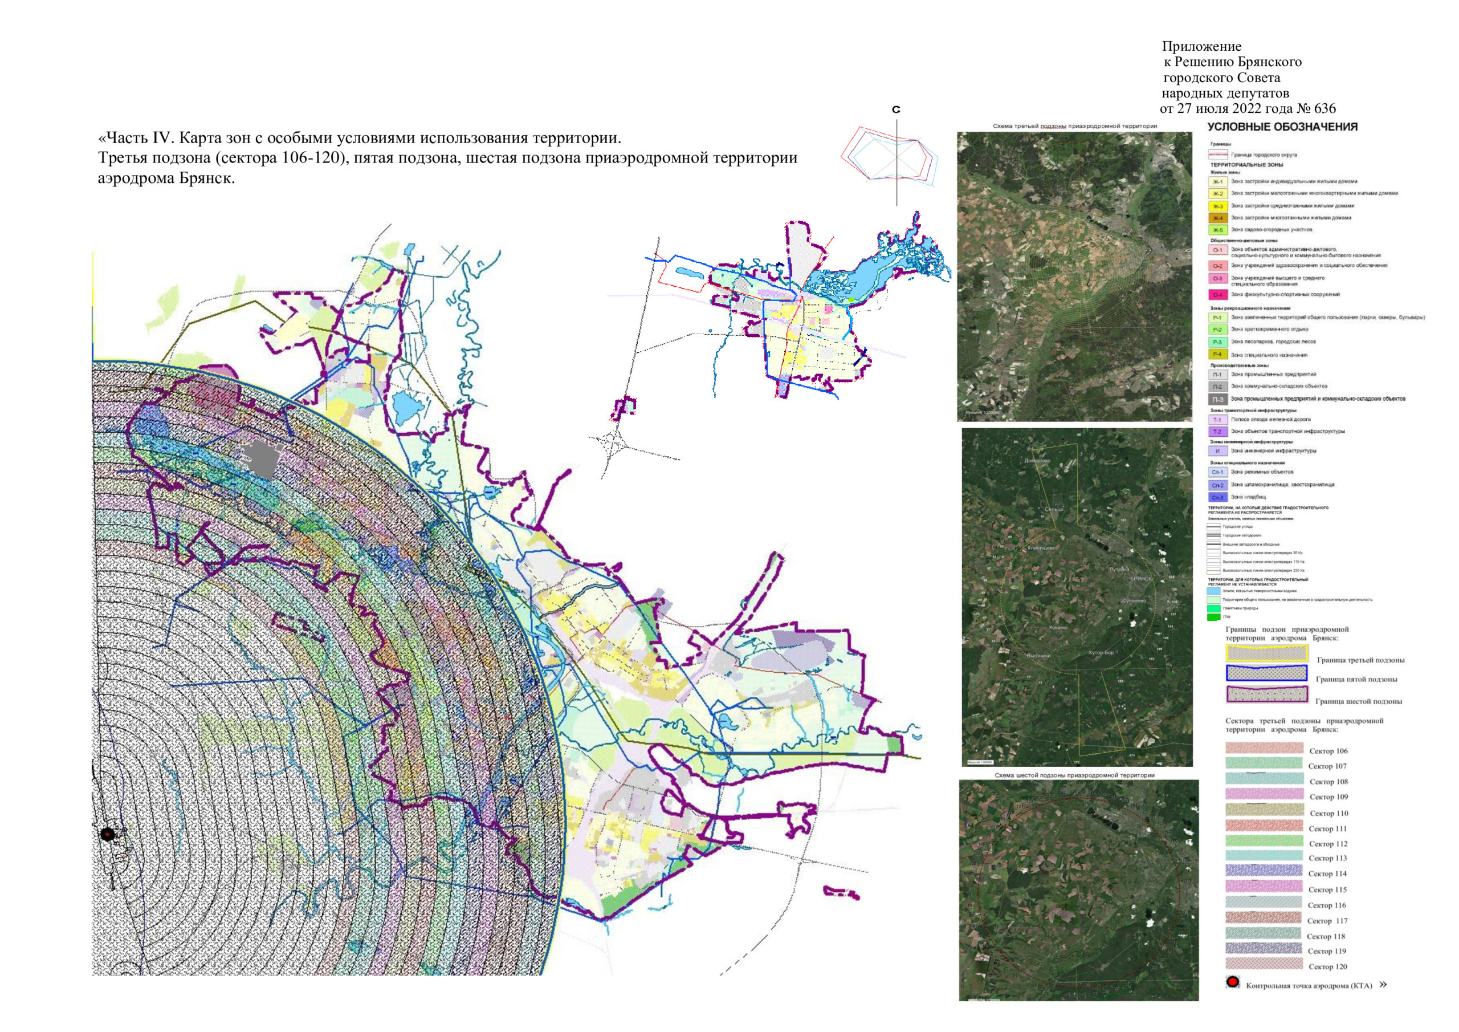This screenshot has width=1459, height=1032.
Task: Click the 'Сектор 110' label
Action: pyautogui.click(x=1328, y=814)
